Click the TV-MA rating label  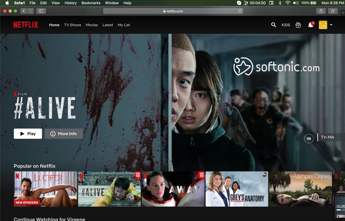coord(327,137)
